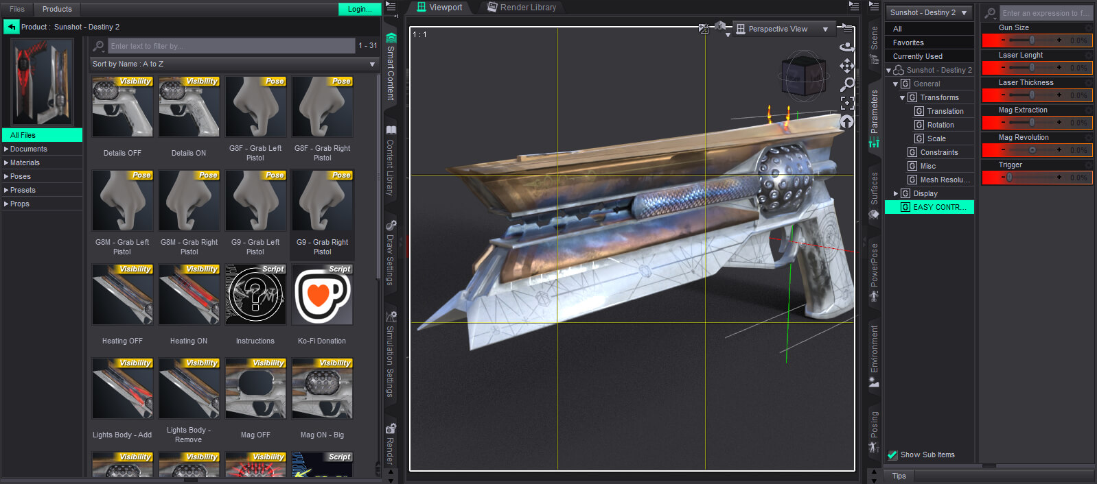Viewport: 1097px width, 484px height.
Task: Select the pan view icon
Action: pos(847,66)
